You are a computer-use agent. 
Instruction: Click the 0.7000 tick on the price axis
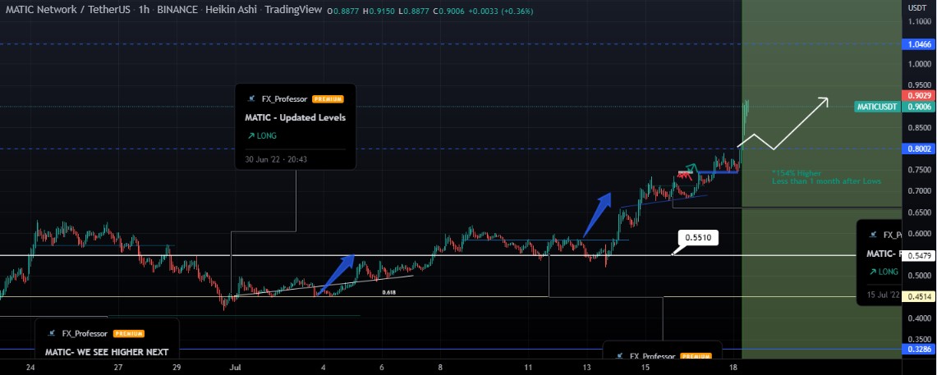coord(918,191)
